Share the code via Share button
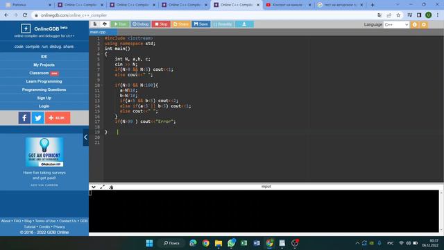 (x=180, y=24)
